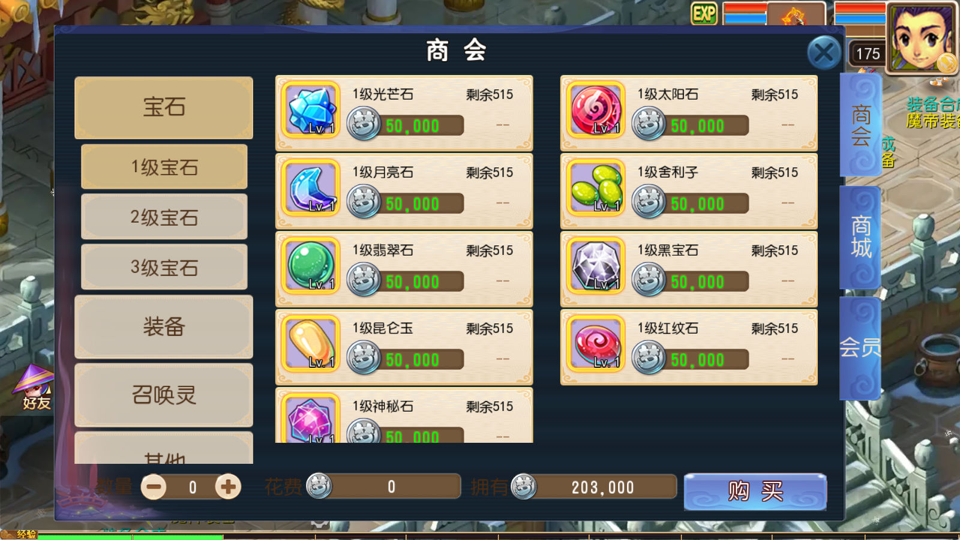Expand the 装备 category
Screen dimensions: 960x540
coord(164,327)
